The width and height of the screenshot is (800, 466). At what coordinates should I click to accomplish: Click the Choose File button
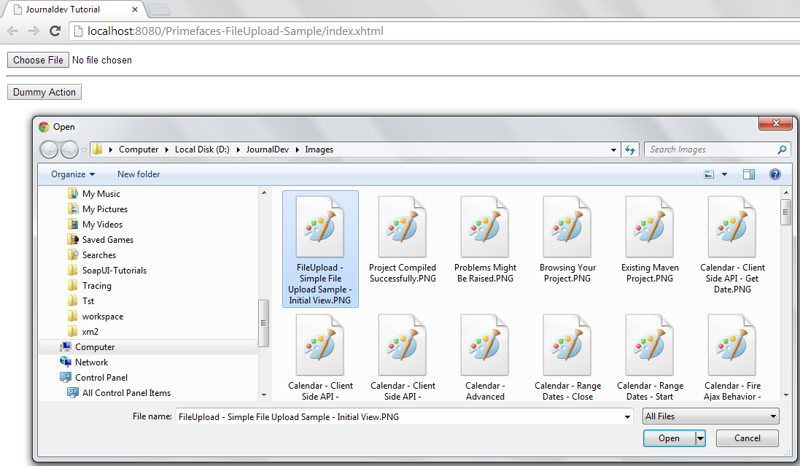click(x=38, y=61)
